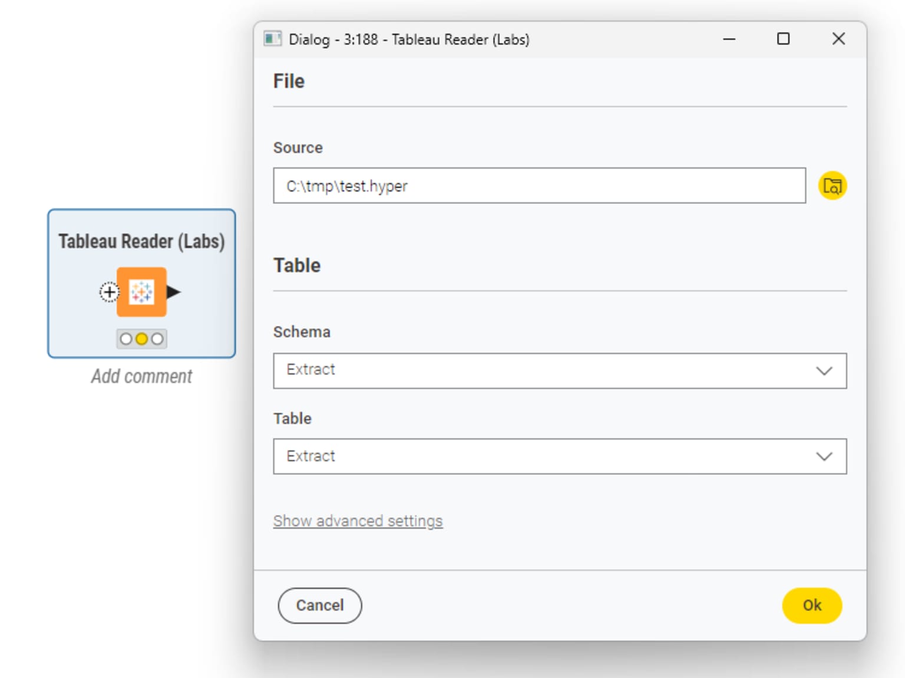Click Add comment under the node
Image resolution: width=905 pixels, height=678 pixels.
coord(141,376)
